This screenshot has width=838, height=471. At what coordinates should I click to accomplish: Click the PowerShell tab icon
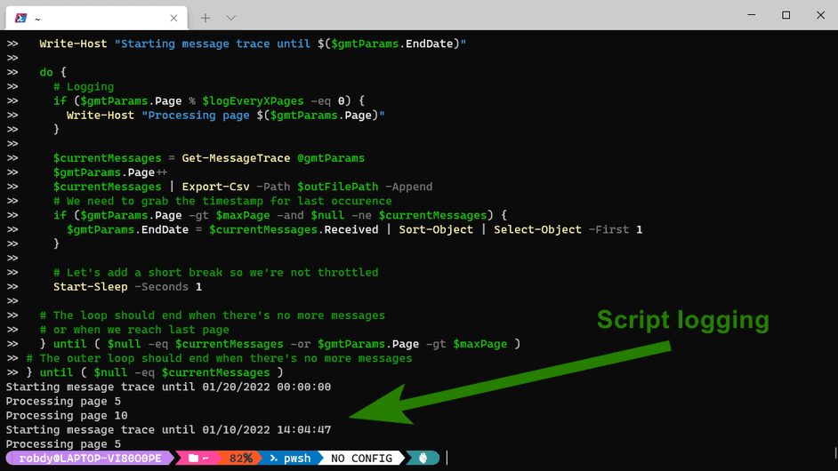20,18
